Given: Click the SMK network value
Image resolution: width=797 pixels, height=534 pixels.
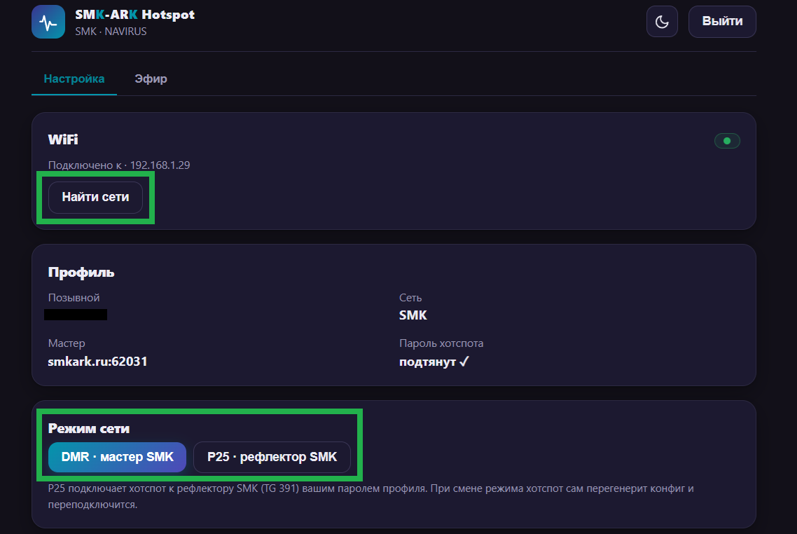Looking at the screenshot, I should pos(413,315).
